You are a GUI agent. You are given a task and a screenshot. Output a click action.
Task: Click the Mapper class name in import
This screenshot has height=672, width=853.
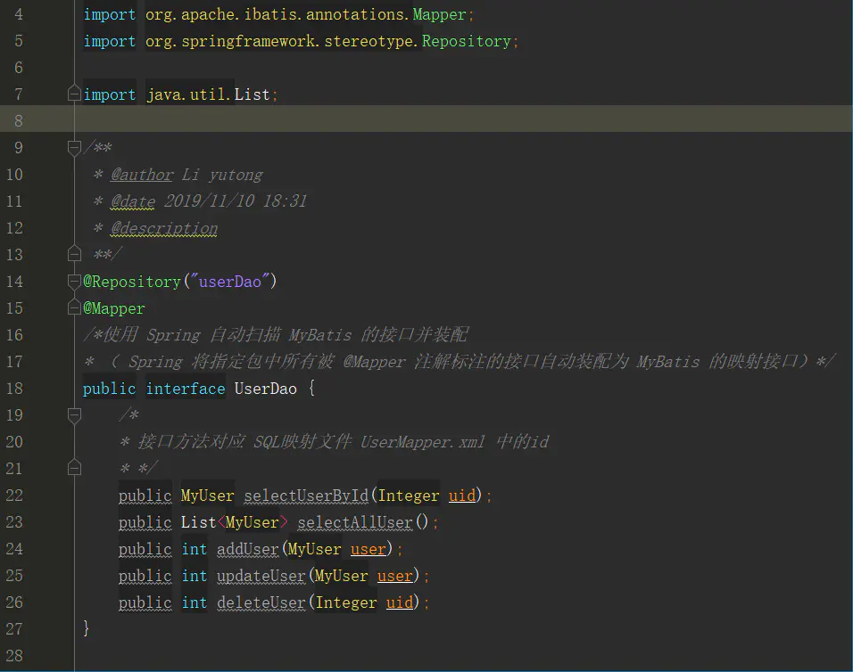point(439,14)
